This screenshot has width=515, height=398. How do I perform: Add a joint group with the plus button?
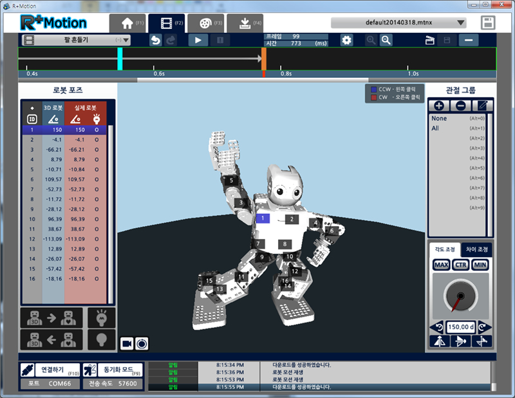439,106
